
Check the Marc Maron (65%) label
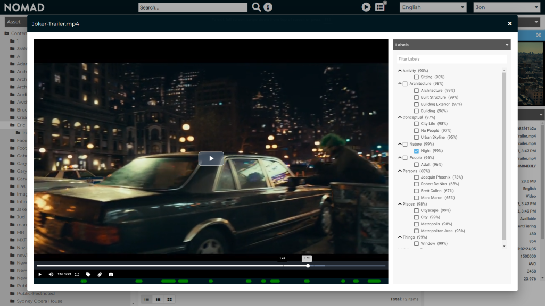point(416,198)
